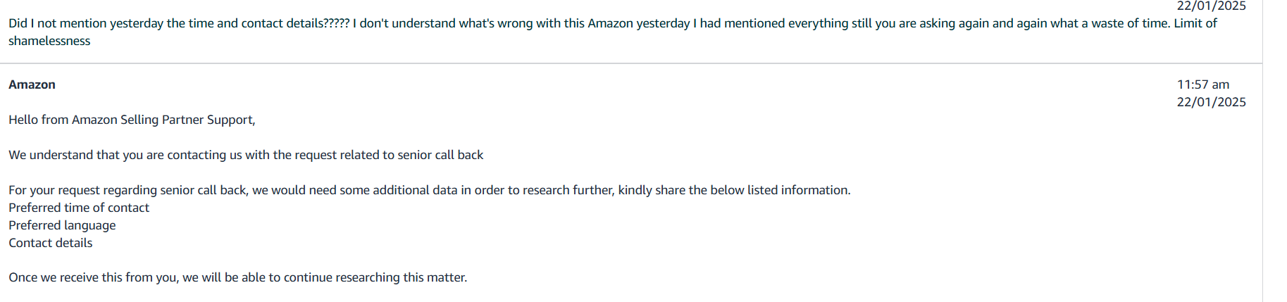Click the phrase continue researching this matter
Image resolution: width=1287 pixels, height=302 pixels.
(375, 277)
